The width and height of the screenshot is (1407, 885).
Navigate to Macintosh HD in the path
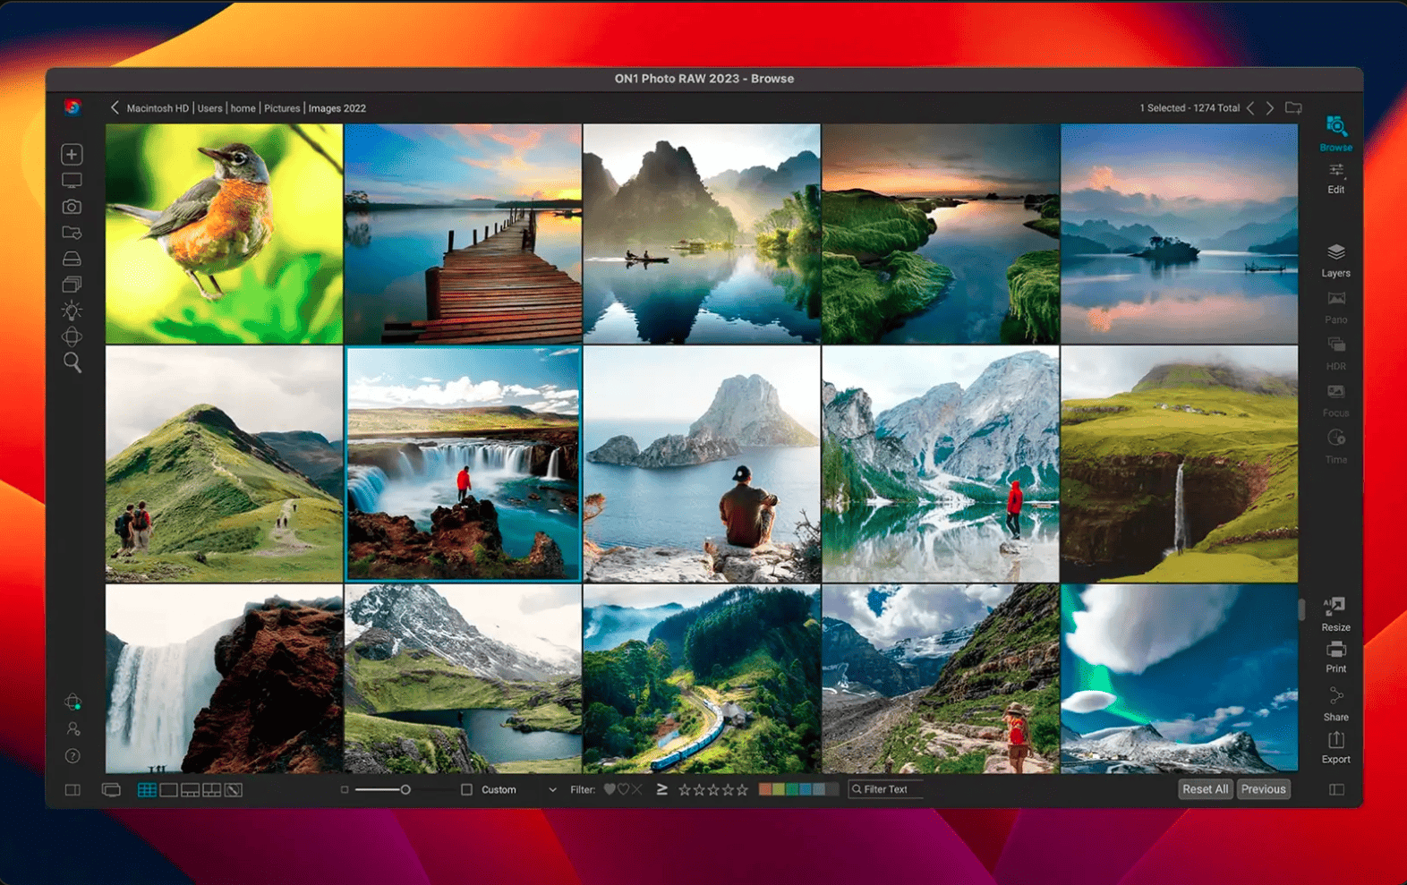(x=158, y=108)
